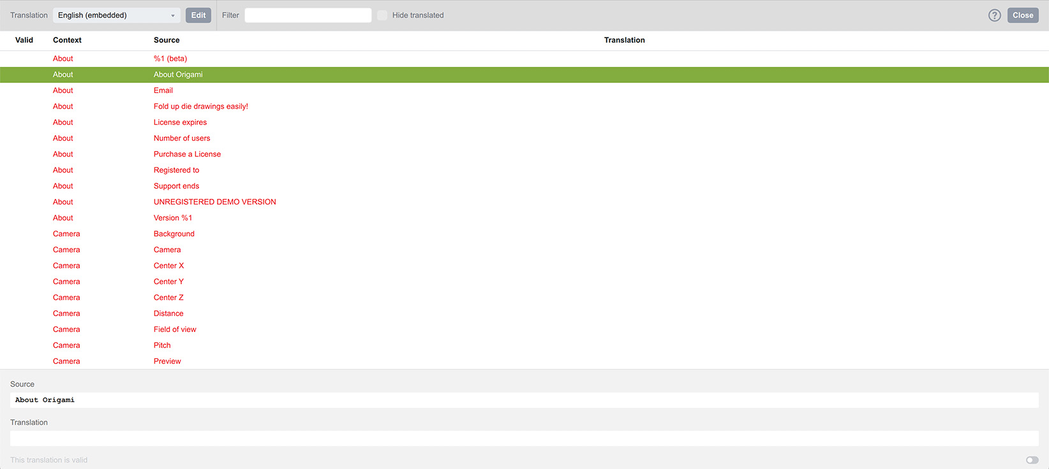Sort by the Source column header

coord(167,40)
